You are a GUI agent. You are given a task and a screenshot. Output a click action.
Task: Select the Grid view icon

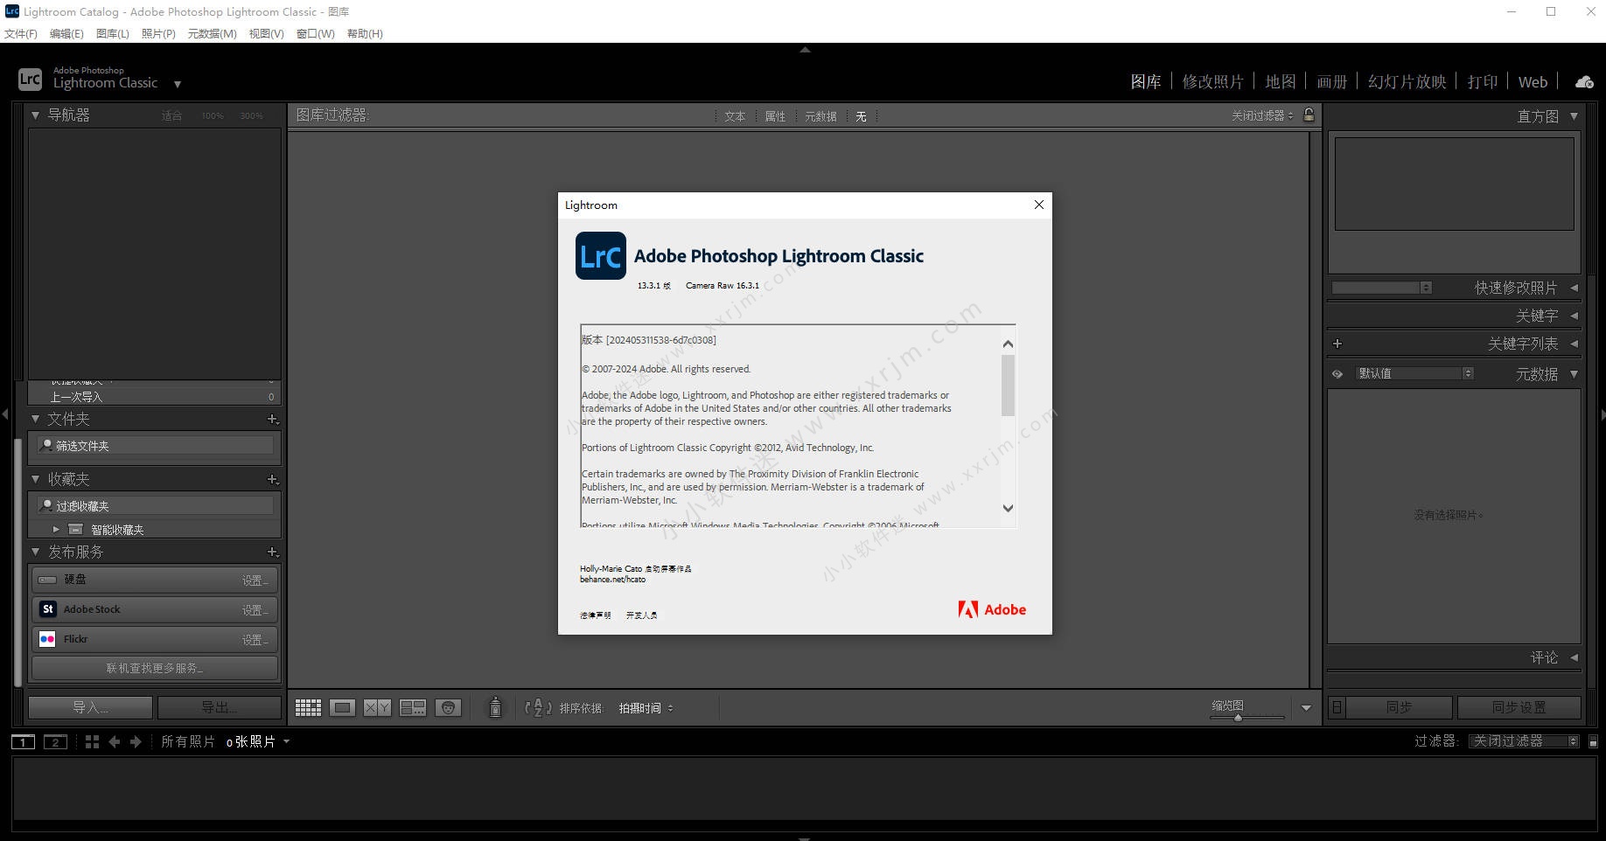pyautogui.click(x=308, y=707)
